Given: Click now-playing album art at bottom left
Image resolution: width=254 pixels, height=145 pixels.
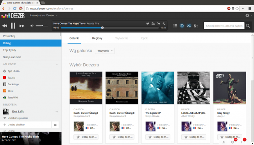Looking at the screenshot, I should click(30, 138).
